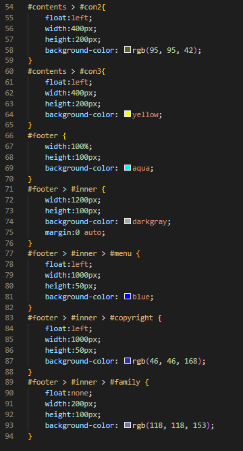Click 'float:none;' on line 90

(x=69, y=393)
